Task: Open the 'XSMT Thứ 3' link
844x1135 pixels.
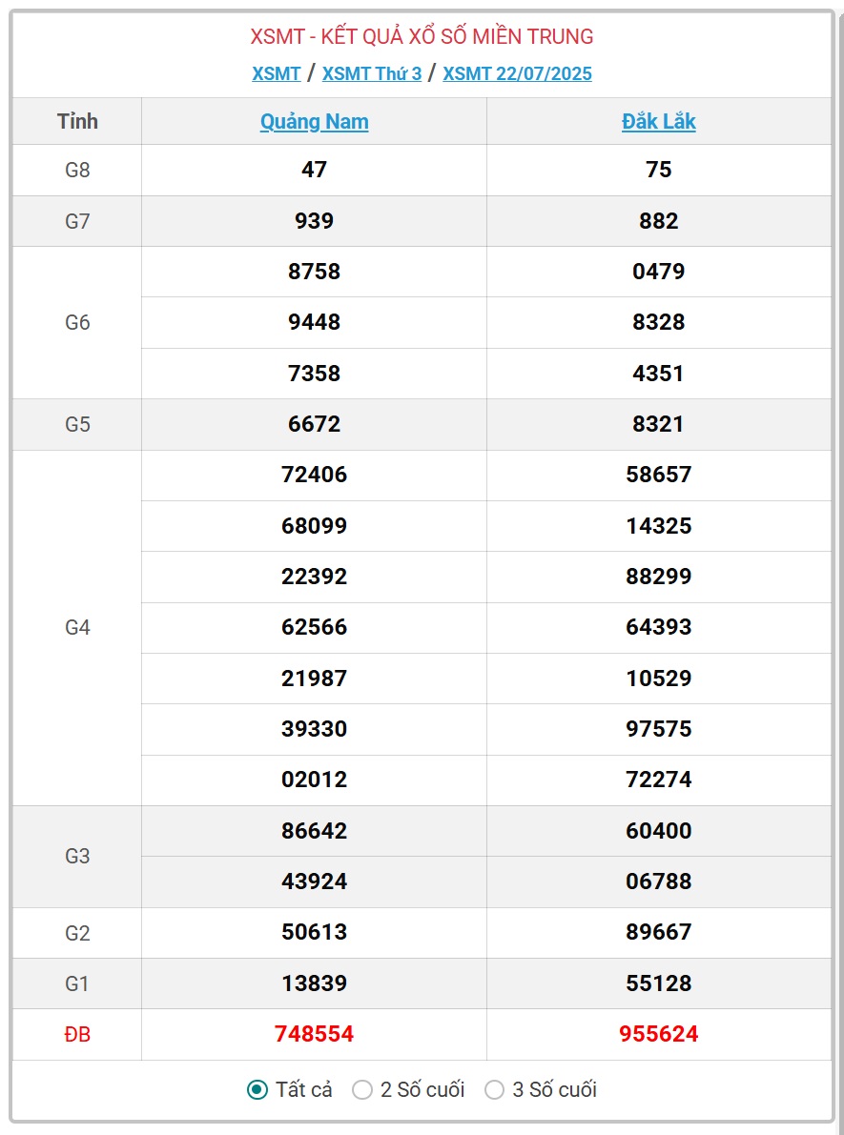Action: pyautogui.click(x=372, y=73)
